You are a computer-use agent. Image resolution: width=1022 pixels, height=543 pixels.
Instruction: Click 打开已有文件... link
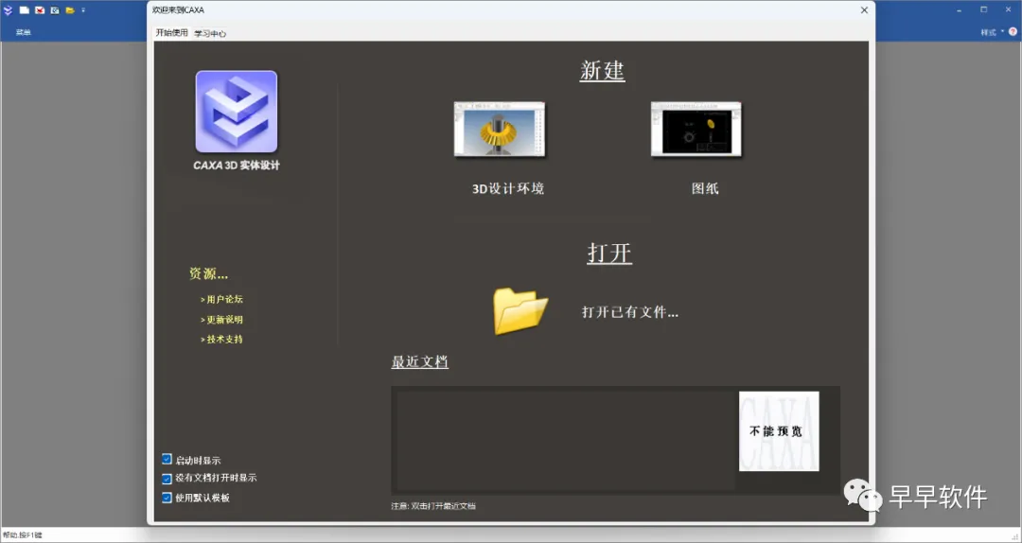[x=630, y=312]
